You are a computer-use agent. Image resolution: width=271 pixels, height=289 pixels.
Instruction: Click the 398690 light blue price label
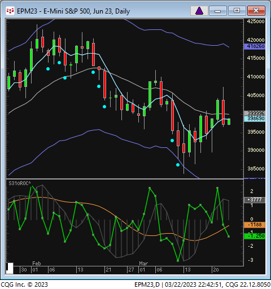coord(255,119)
